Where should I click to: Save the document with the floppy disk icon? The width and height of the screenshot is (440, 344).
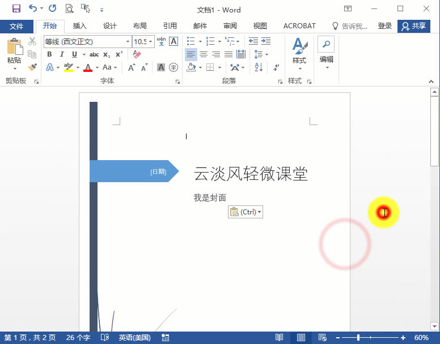(x=16, y=8)
